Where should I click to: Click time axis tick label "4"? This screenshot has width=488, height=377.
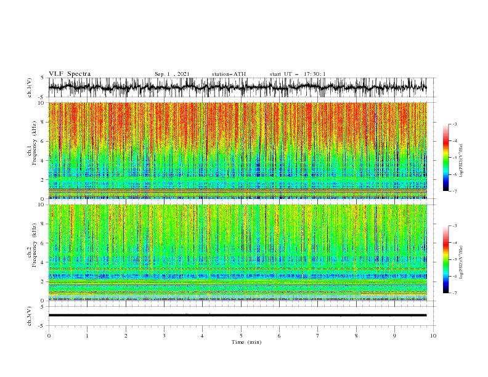pos(202,336)
